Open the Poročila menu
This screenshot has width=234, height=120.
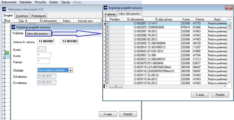(x=41, y=2)
